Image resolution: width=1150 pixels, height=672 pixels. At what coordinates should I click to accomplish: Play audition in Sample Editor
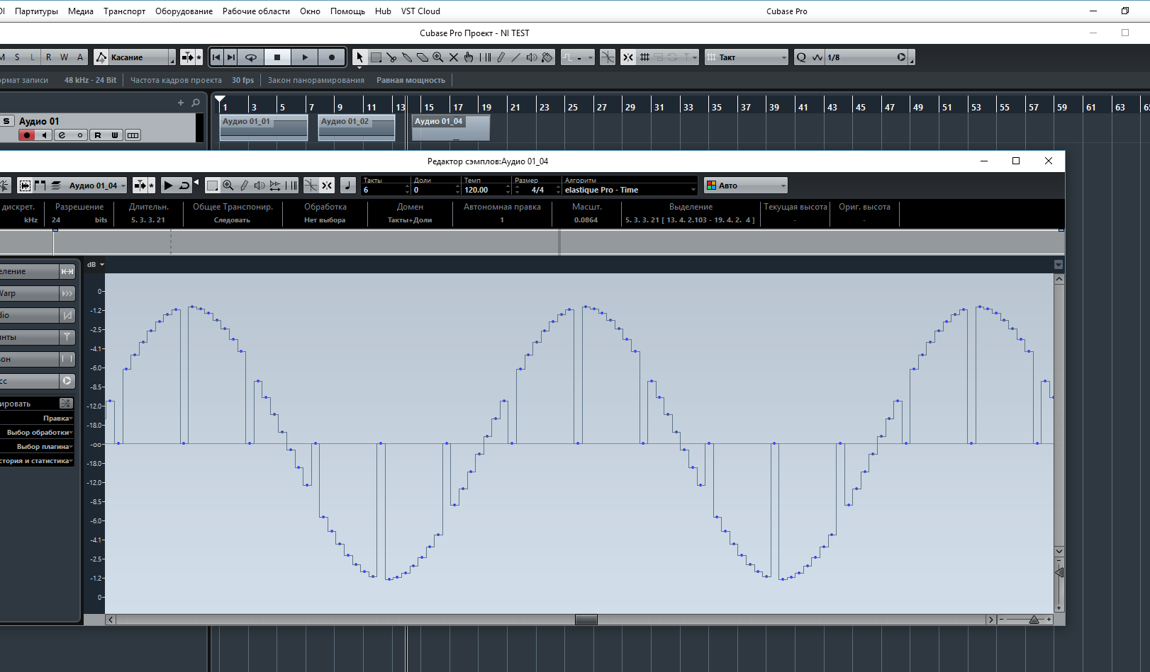coord(168,186)
